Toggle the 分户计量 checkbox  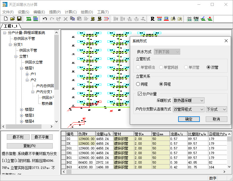click(x=140, y=94)
